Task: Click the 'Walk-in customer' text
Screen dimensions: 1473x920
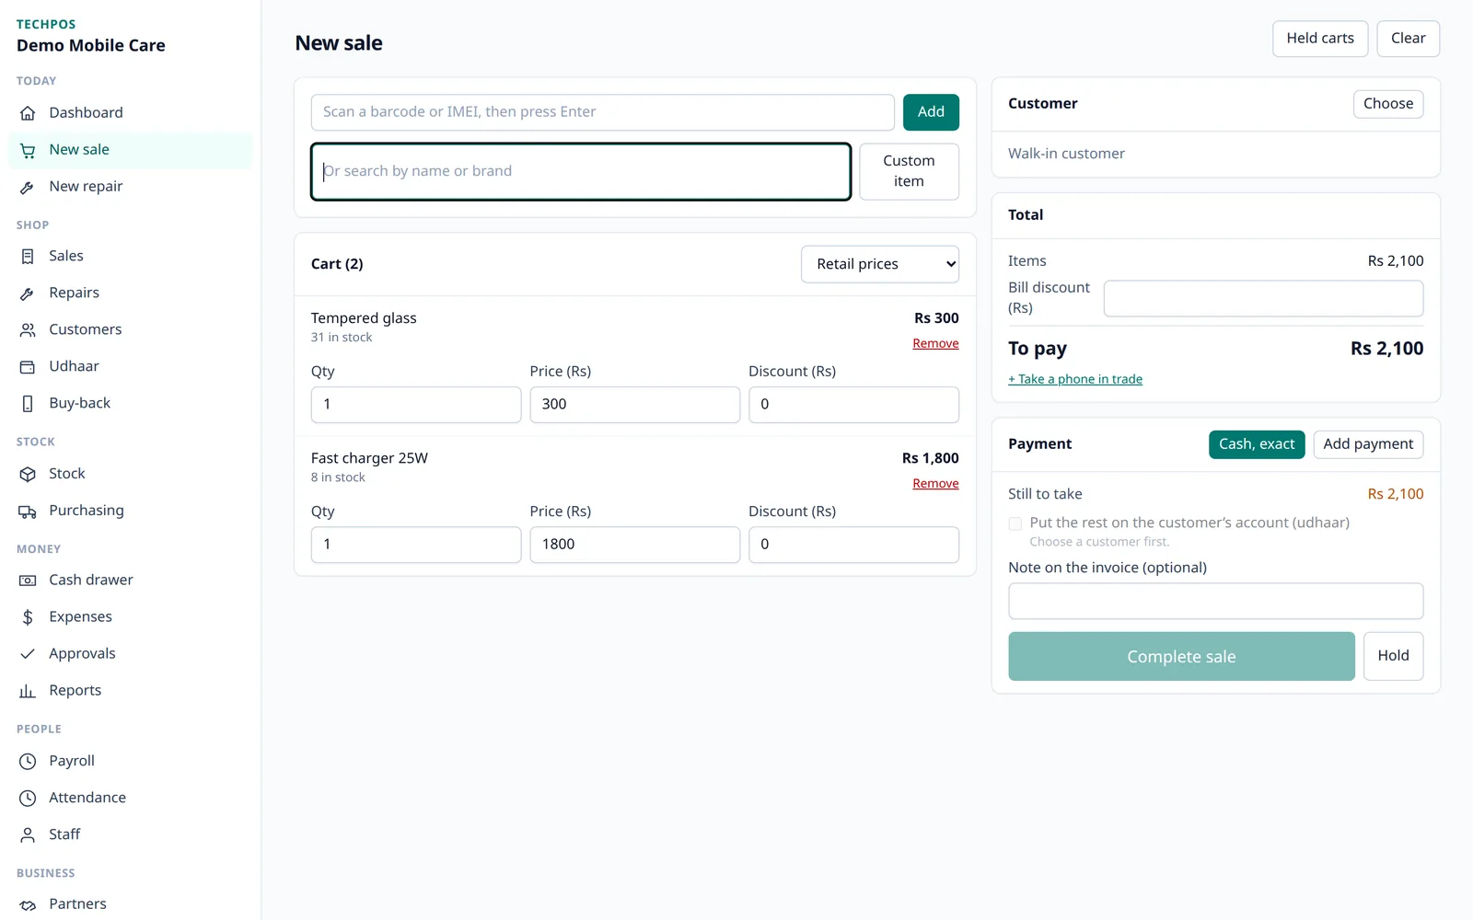Action: pyautogui.click(x=1066, y=154)
